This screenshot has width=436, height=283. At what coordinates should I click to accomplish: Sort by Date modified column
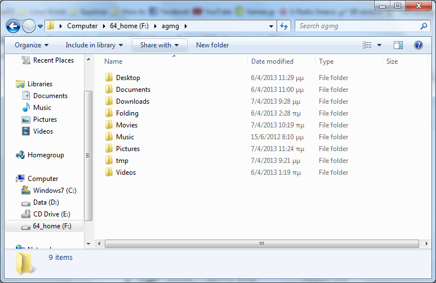click(x=272, y=61)
